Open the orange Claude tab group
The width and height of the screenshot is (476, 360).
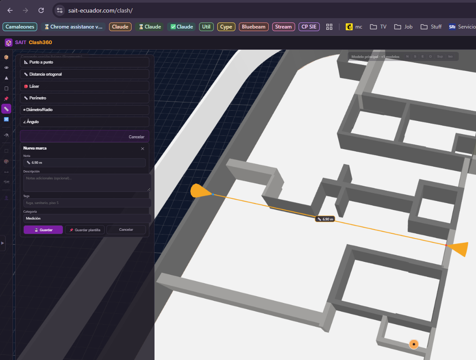pos(120,27)
